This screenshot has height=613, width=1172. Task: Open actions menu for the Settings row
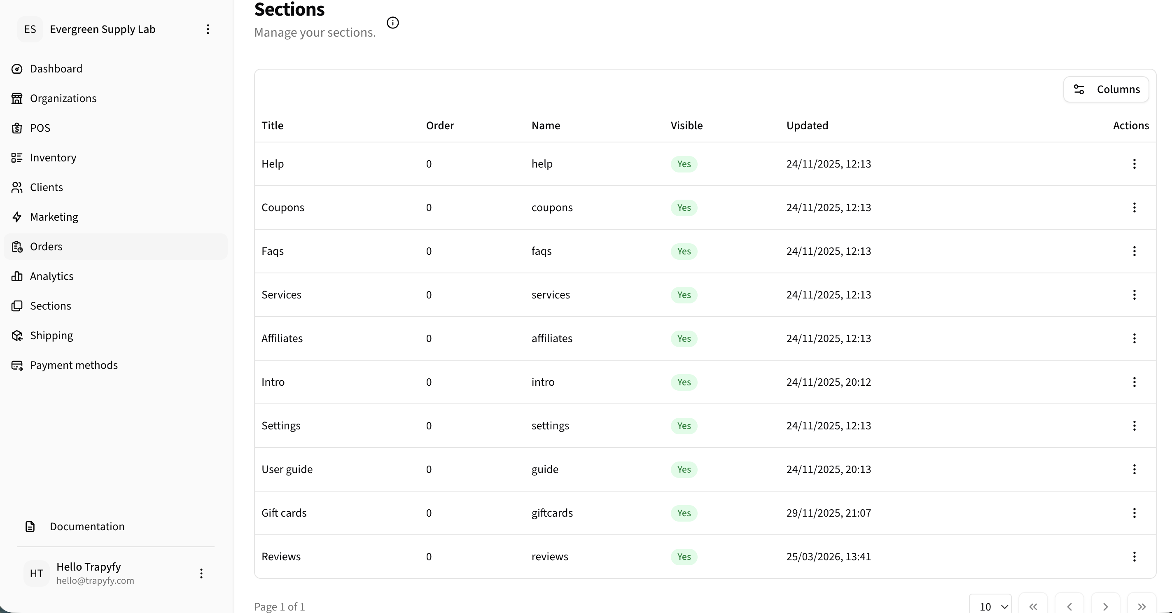1134,426
